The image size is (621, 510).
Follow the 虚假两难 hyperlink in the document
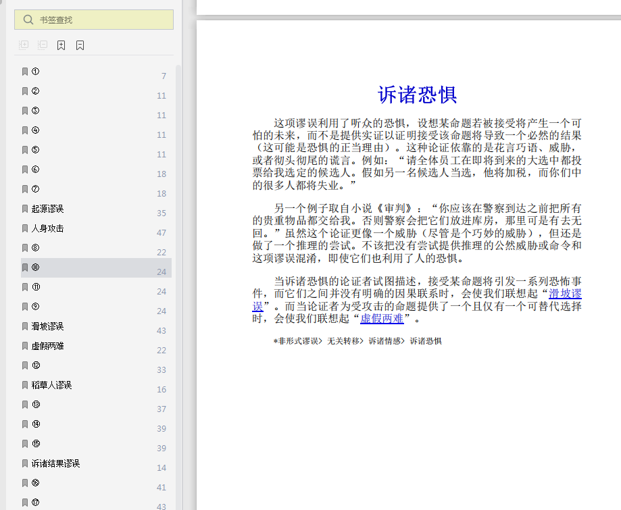pos(382,318)
